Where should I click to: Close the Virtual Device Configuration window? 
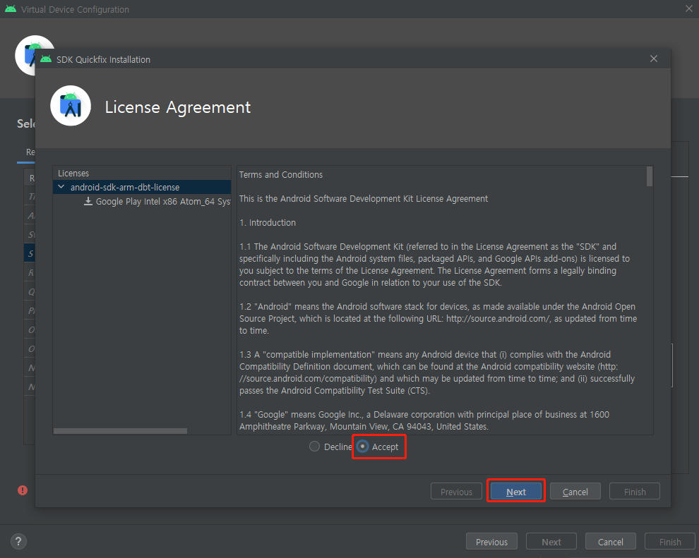[x=688, y=8]
